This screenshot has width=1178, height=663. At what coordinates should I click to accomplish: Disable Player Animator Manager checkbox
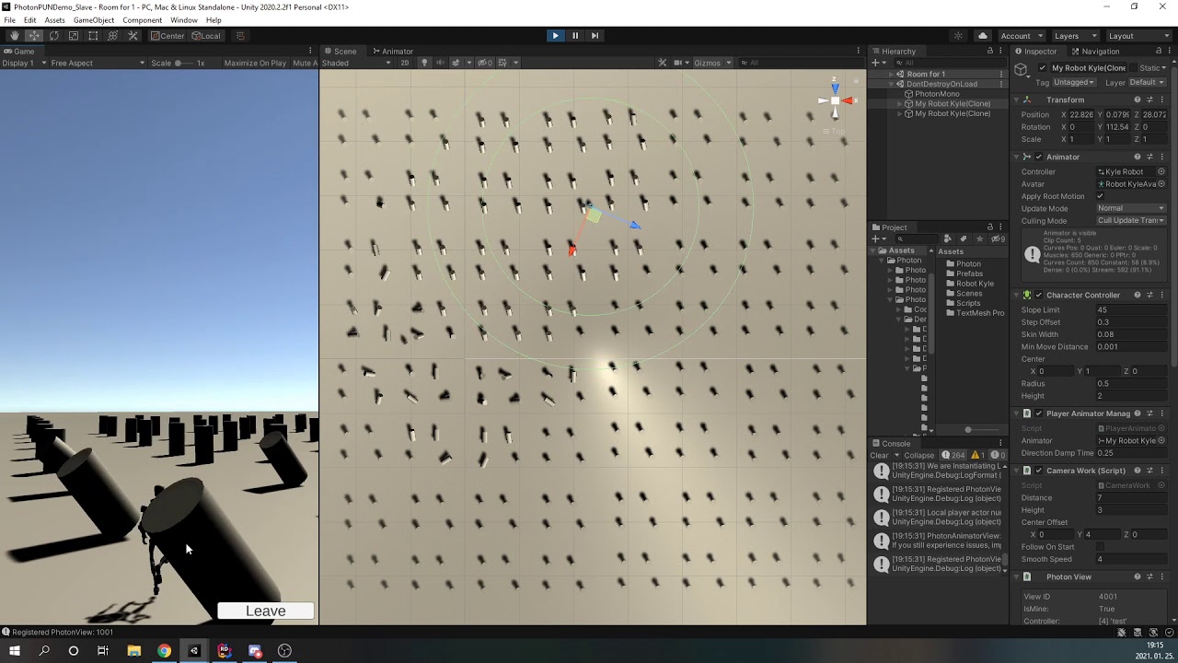pyautogui.click(x=1038, y=413)
